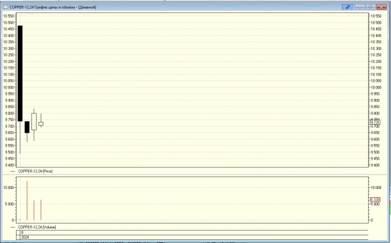Click the 9 400 label on right price axis
The width and height of the screenshot is (391, 243).
tap(376, 165)
